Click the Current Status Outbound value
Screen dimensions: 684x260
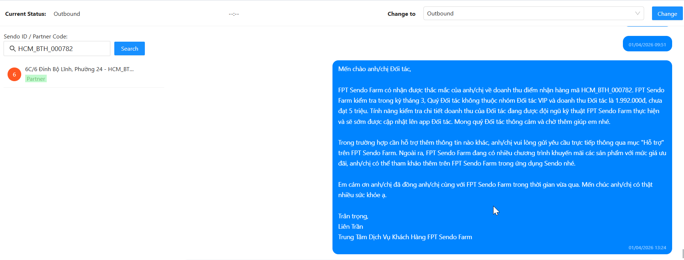pyautogui.click(x=67, y=14)
